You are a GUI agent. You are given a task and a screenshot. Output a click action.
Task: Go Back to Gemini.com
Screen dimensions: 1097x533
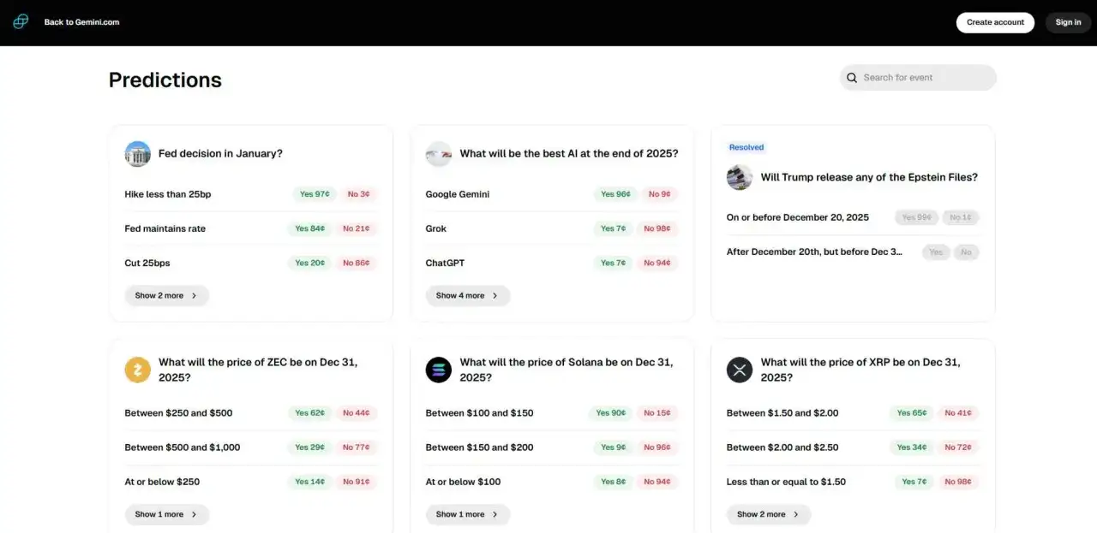(x=81, y=22)
